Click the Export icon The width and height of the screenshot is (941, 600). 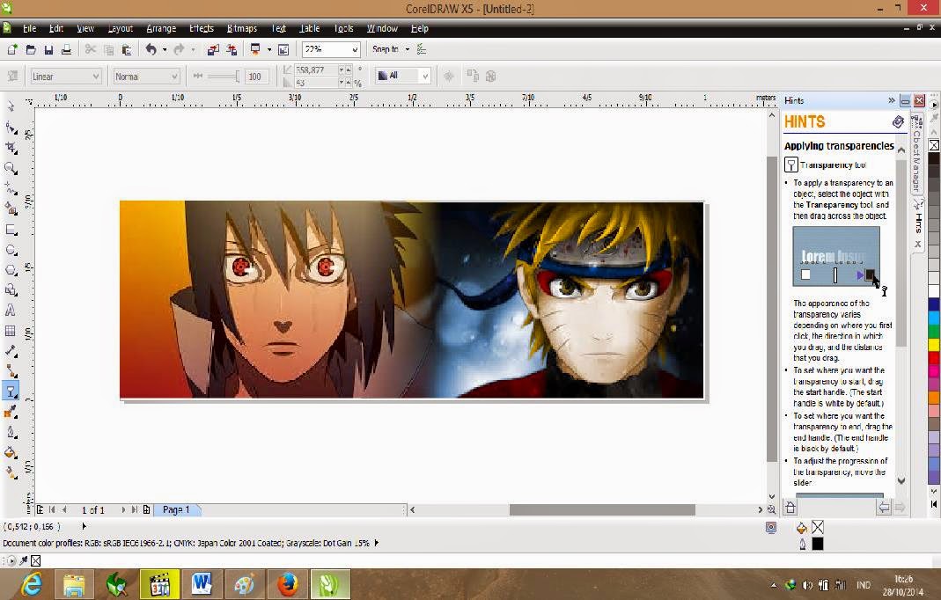[232, 50]
